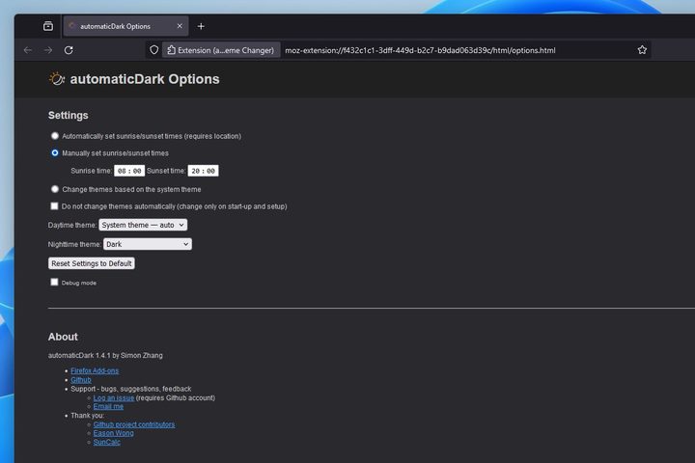
Task: Click Reset Settings to Default button
Action: click(x=92, y=263)
